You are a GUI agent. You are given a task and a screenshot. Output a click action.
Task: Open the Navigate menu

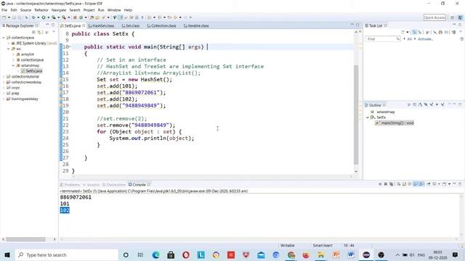(59, 10)
